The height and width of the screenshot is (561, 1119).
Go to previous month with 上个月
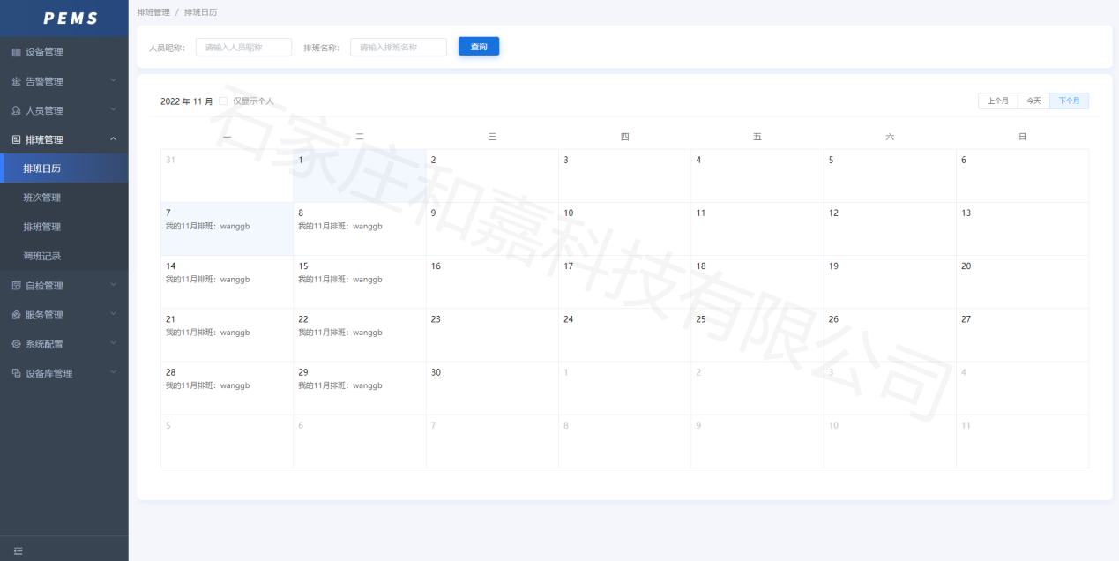997,101
